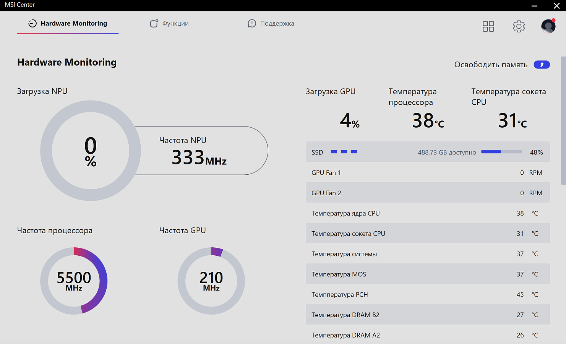Click the Поддержка chat bubble icon

252,23
